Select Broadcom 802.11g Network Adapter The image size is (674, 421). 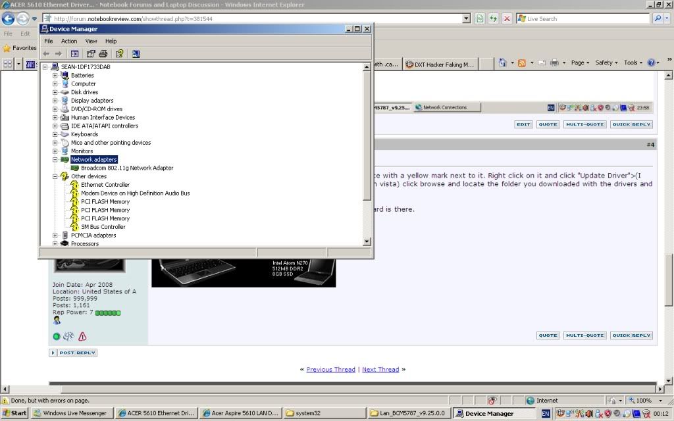(127, 168)
